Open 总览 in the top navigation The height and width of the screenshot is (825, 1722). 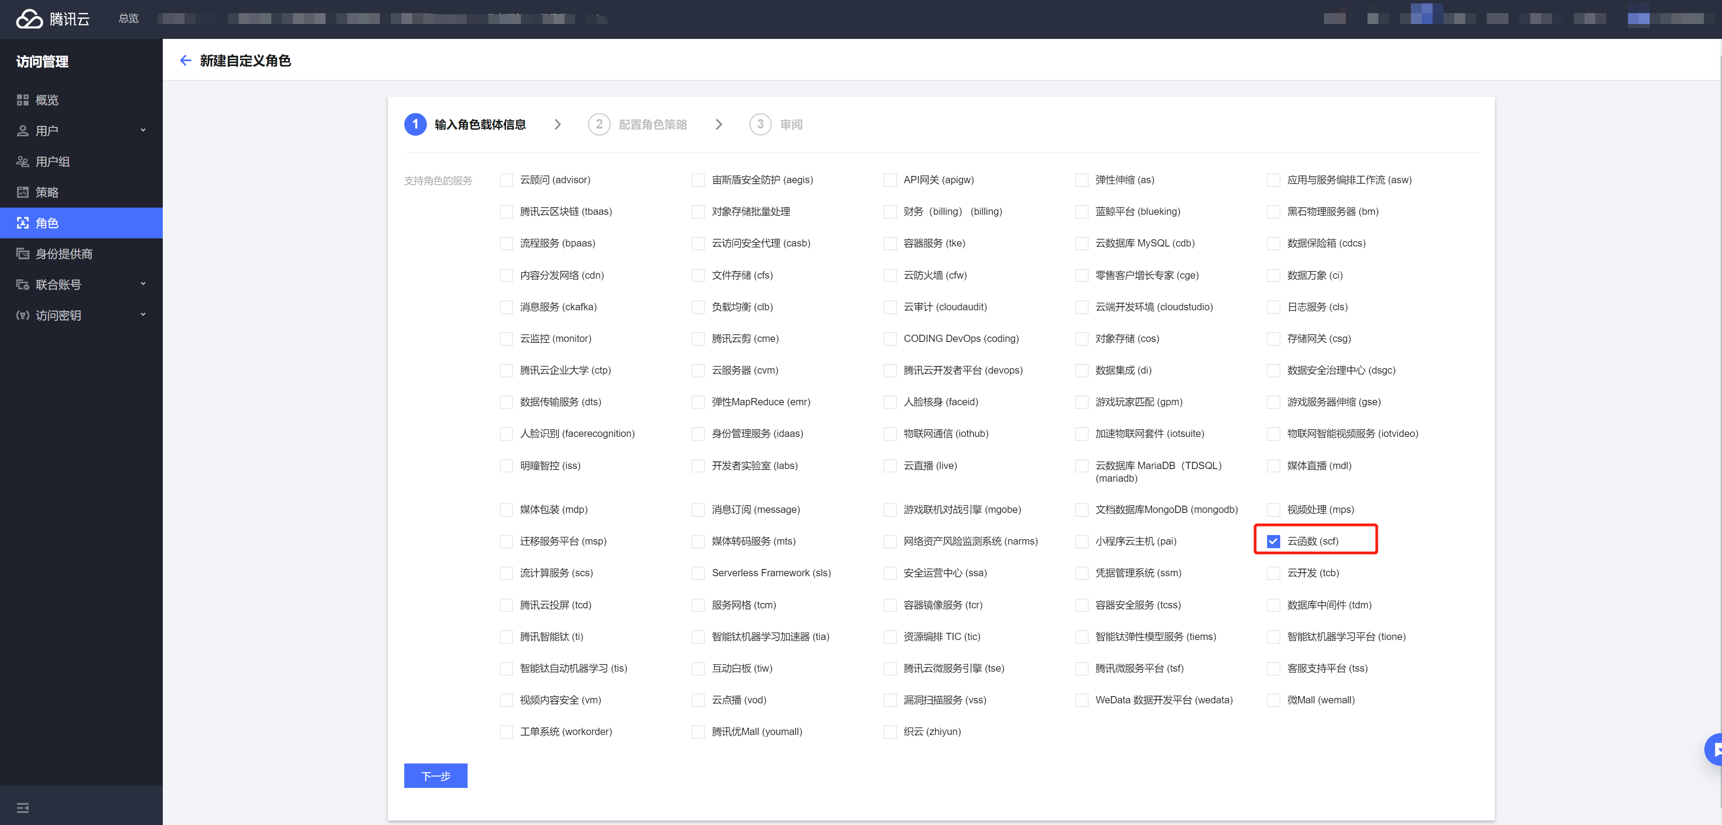[128, 19]
